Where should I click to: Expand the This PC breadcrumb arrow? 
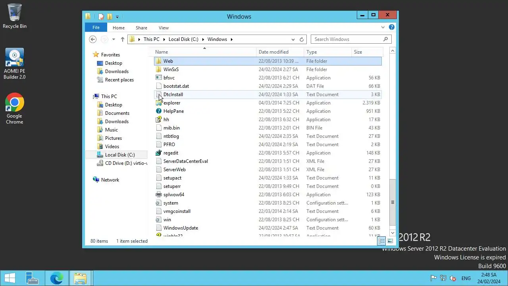164,39
